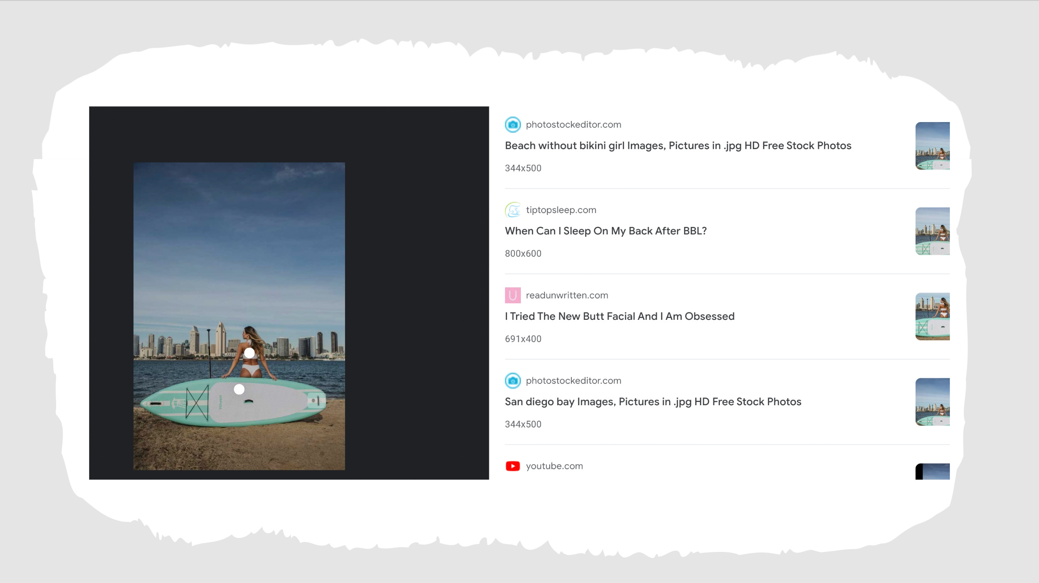Open thumbnail of the tiptopsleep.com result
Image resolution: width=1039 pixels, height=583 pixels.
pyautogui.click(x=932, y=231)
